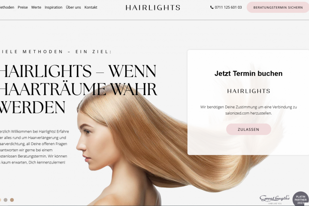Click the Platin Partner 2023 badge
This screenshot has width=309, height=206.
pyautogui.click(x=300, y=199)
